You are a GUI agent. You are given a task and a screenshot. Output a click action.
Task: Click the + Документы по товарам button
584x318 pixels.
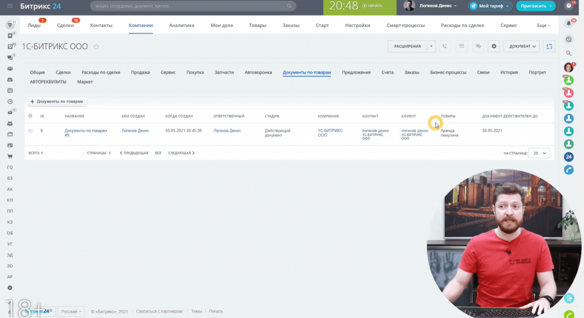click(x=57, y=102)
